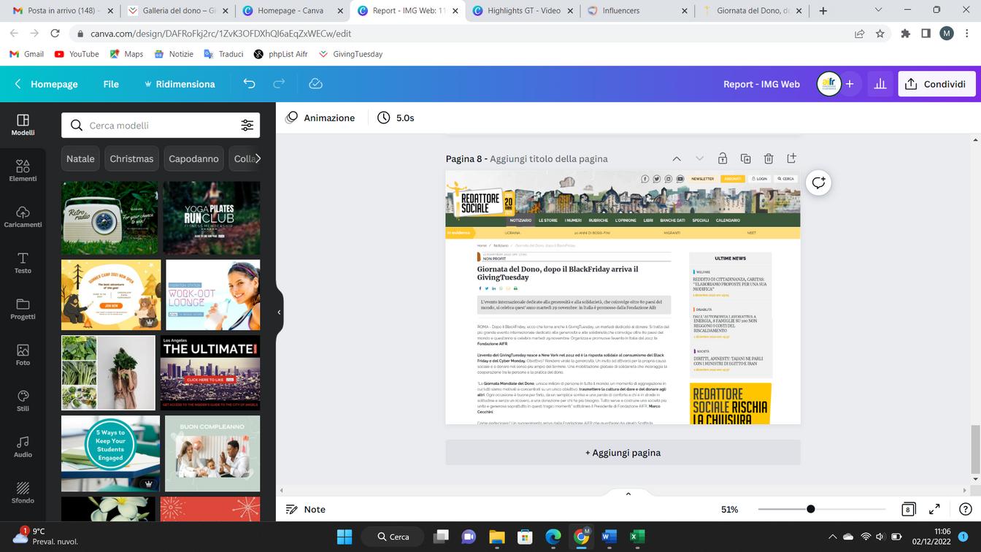Open the Ridimensiona resize menu
This screenshot has width=981, height=552.
(180, 84)
